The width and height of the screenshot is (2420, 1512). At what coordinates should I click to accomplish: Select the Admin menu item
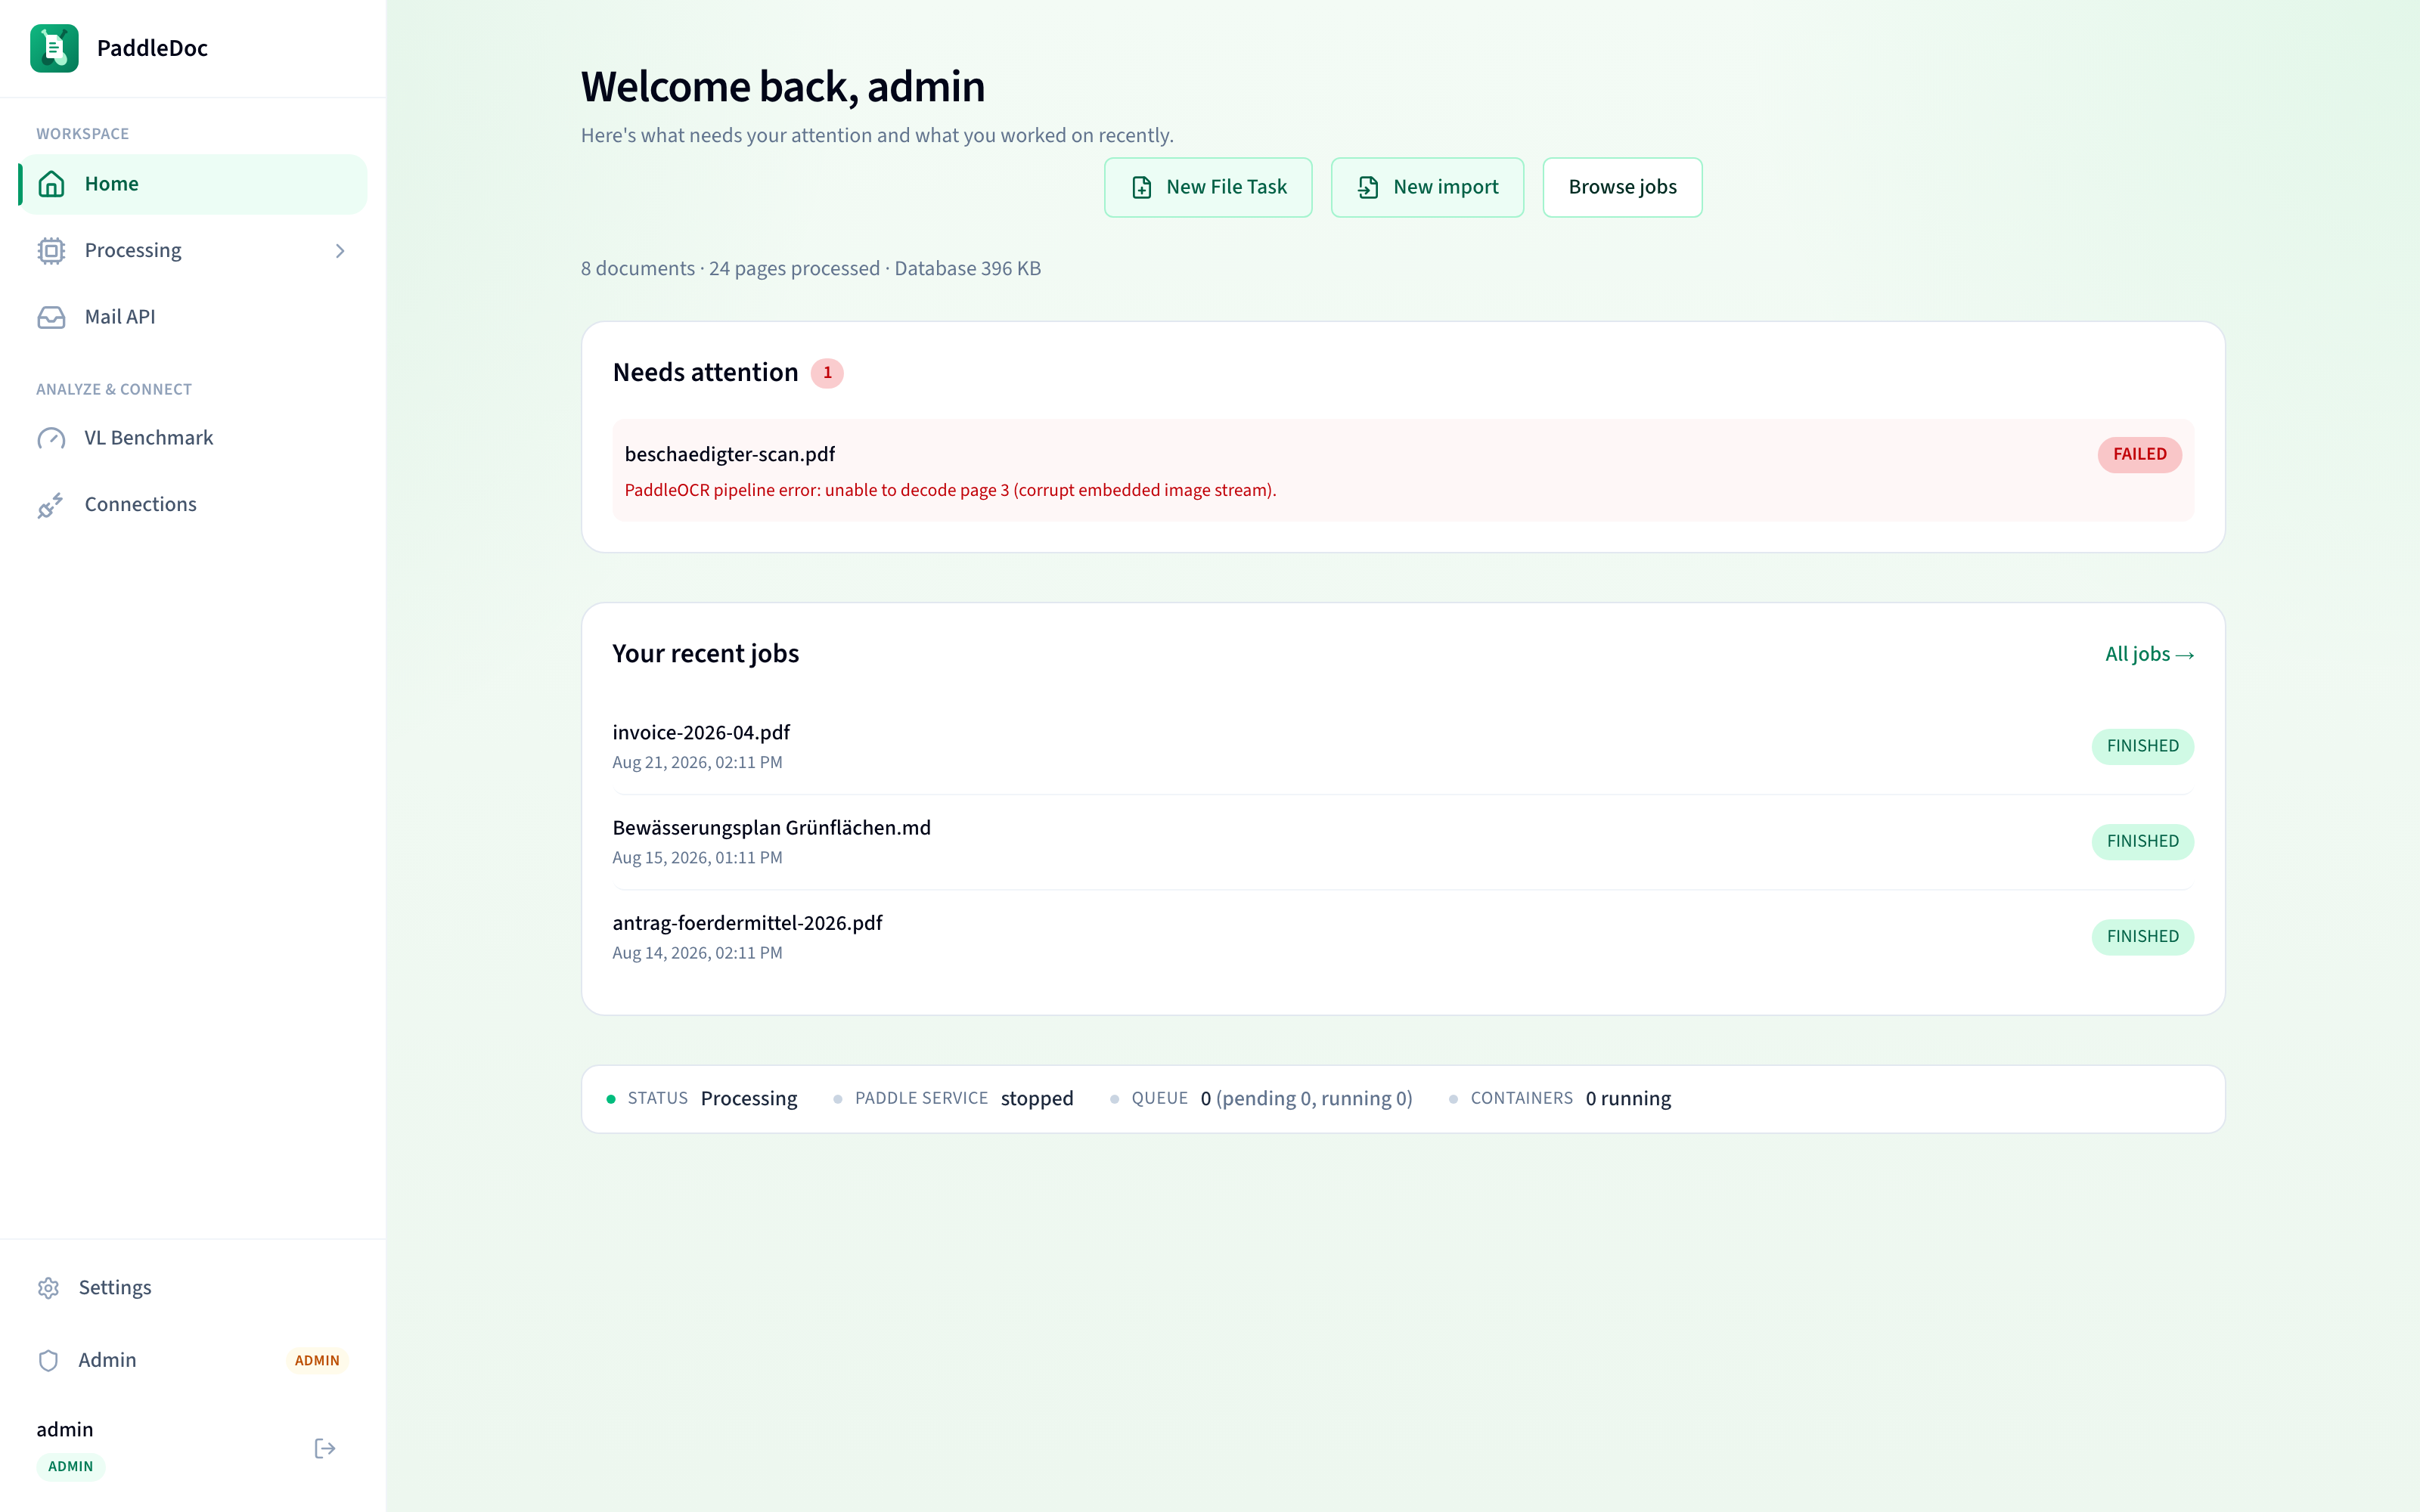click(193, 1360)
